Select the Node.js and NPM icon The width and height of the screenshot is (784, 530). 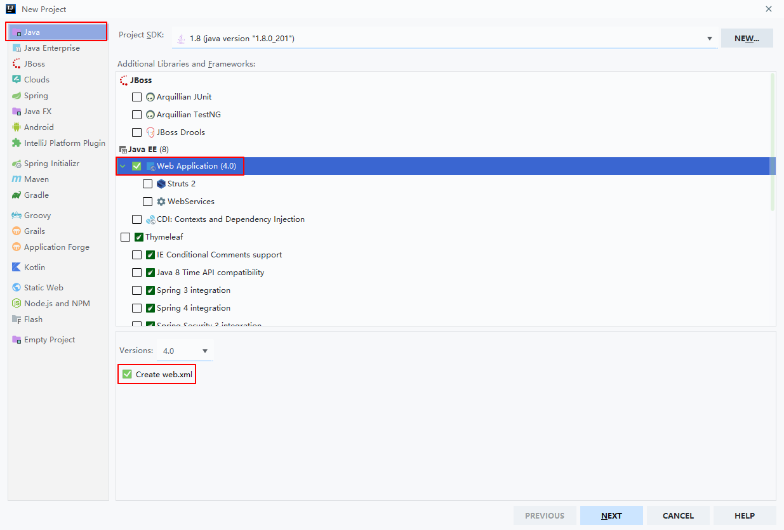point(17,303)
